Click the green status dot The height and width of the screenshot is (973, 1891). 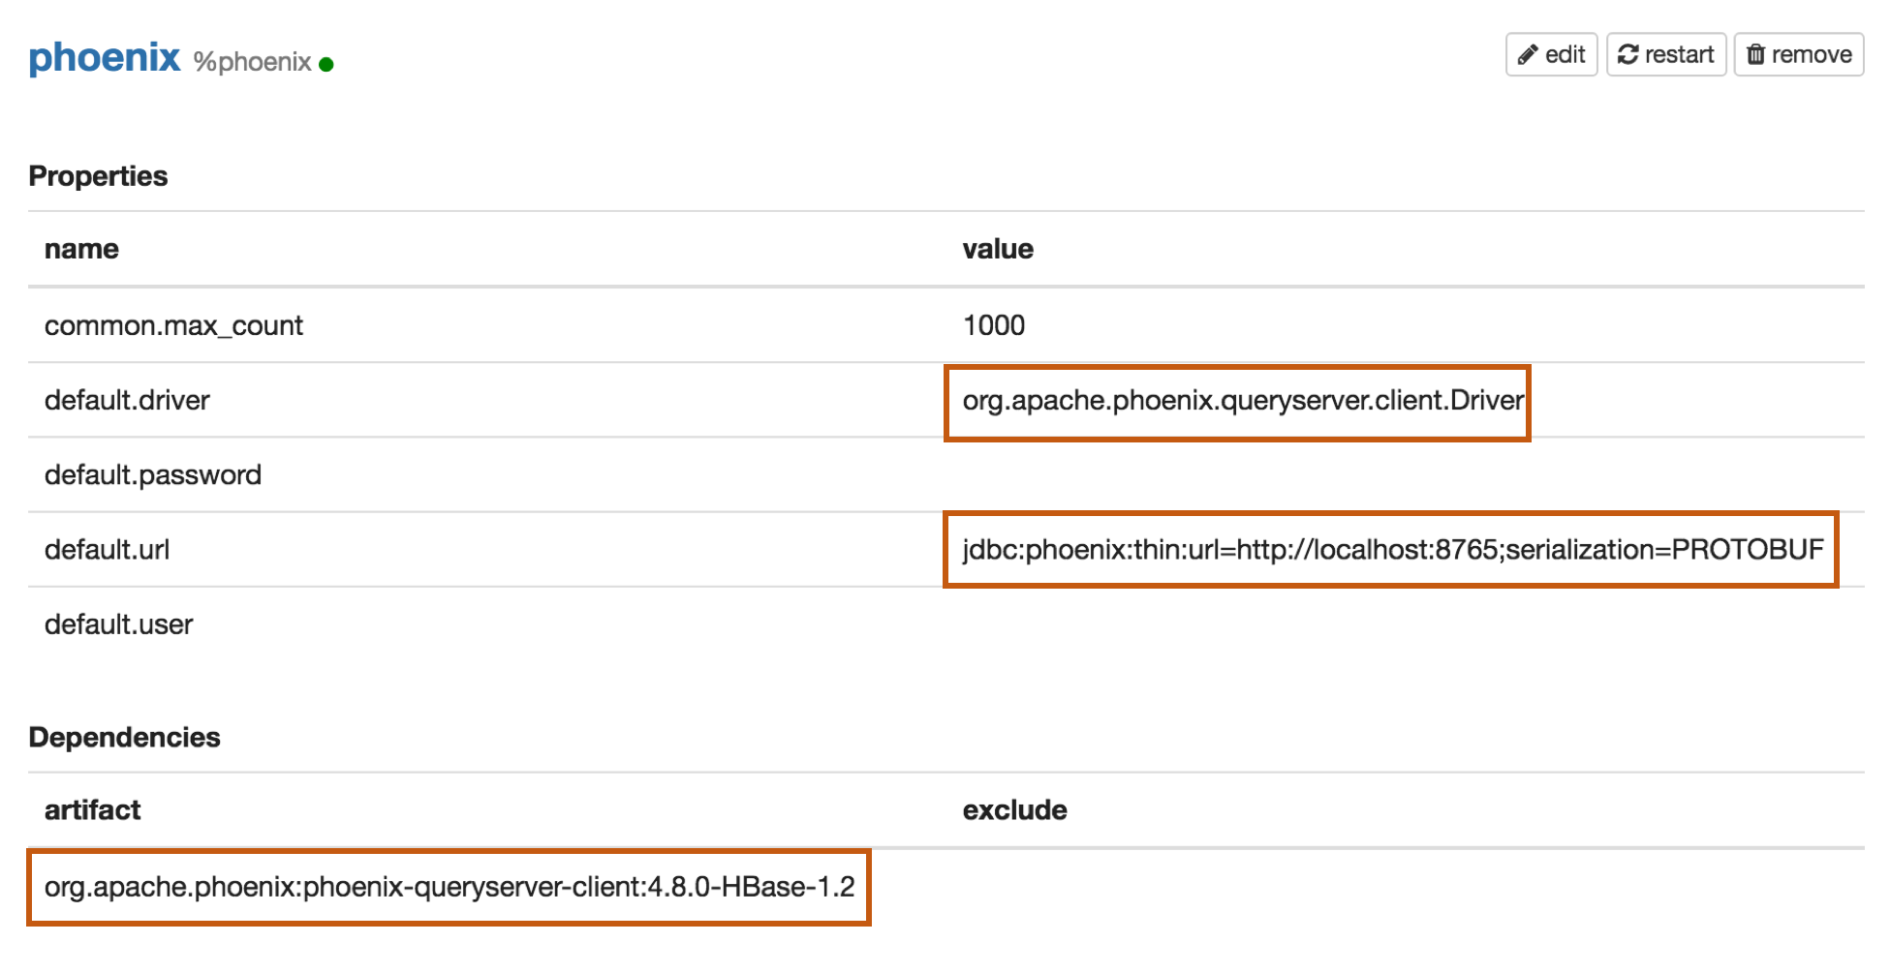[x=326, y=65]
